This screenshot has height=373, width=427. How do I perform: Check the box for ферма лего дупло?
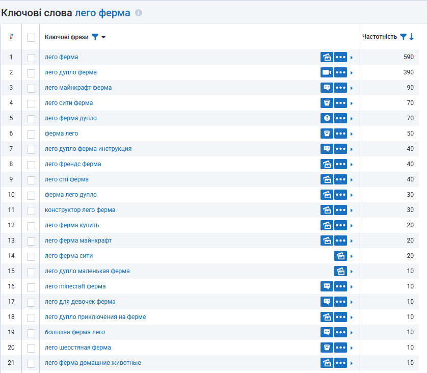click(x=31, y=196)
